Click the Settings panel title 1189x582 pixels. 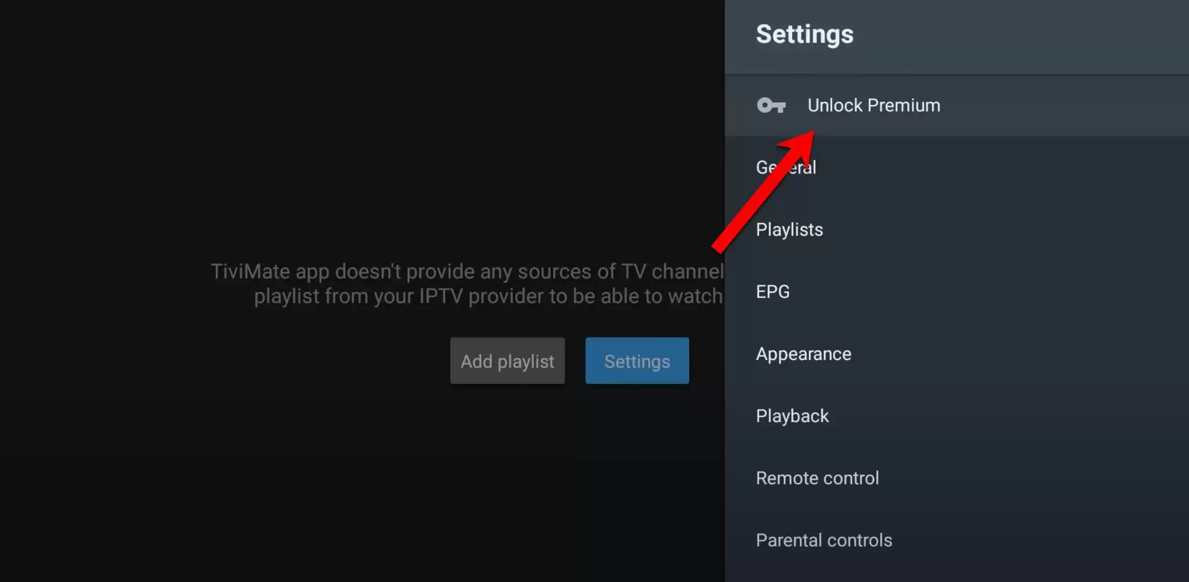pos(804,34)
